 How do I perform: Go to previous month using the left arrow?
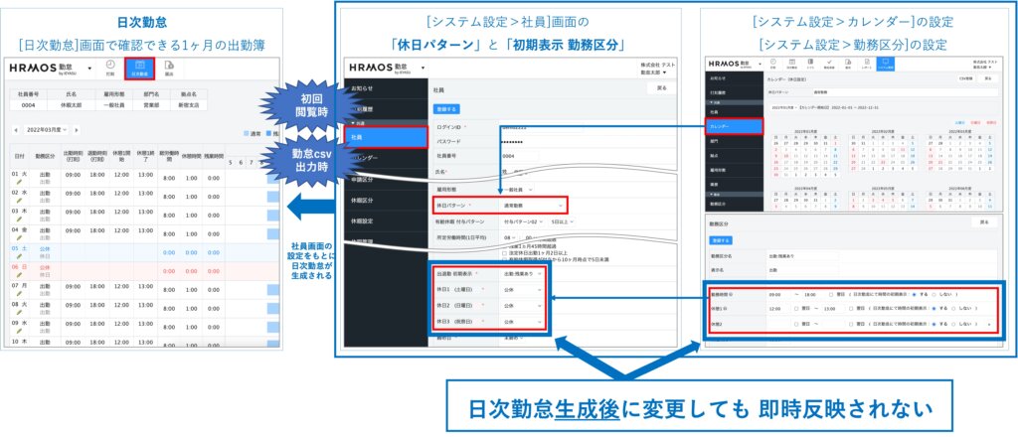(15, 130)
